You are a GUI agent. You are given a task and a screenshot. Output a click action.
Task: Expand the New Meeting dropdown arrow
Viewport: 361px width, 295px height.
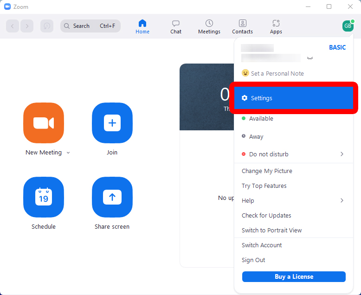tap(68, 153)
